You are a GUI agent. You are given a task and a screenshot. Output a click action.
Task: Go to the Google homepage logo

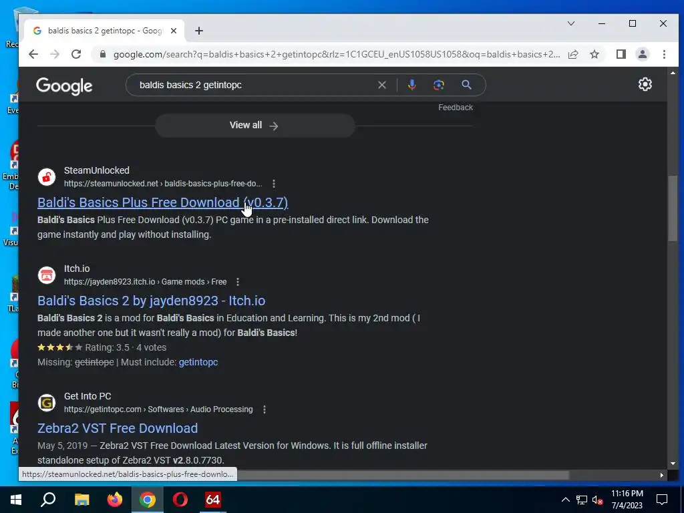(64, 86)
